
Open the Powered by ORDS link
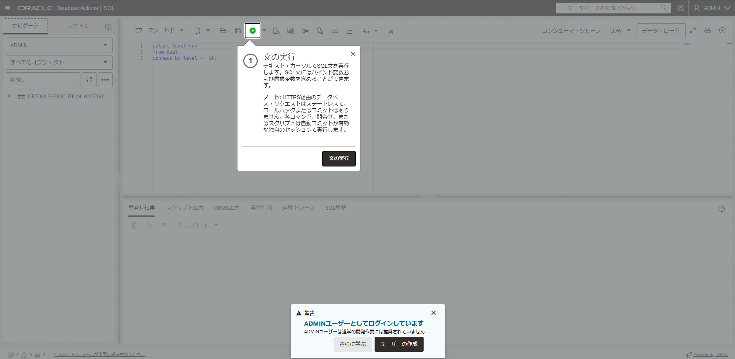click(x=710, y=355)
